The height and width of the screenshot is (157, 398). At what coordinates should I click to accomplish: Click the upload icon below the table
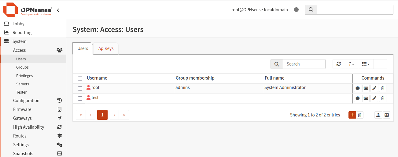(x=378, y=115)
